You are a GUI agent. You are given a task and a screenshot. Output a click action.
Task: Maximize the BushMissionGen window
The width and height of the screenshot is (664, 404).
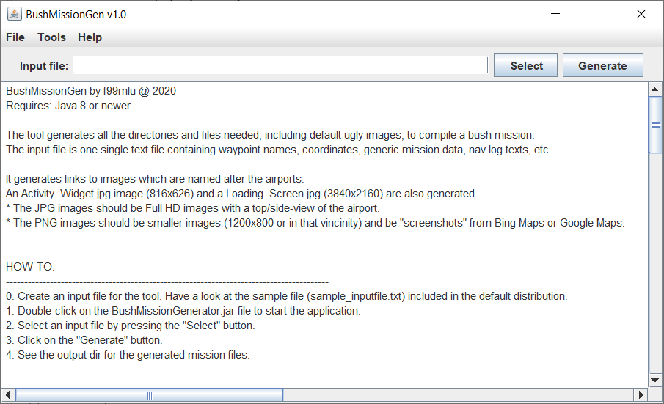click(598, 14)
